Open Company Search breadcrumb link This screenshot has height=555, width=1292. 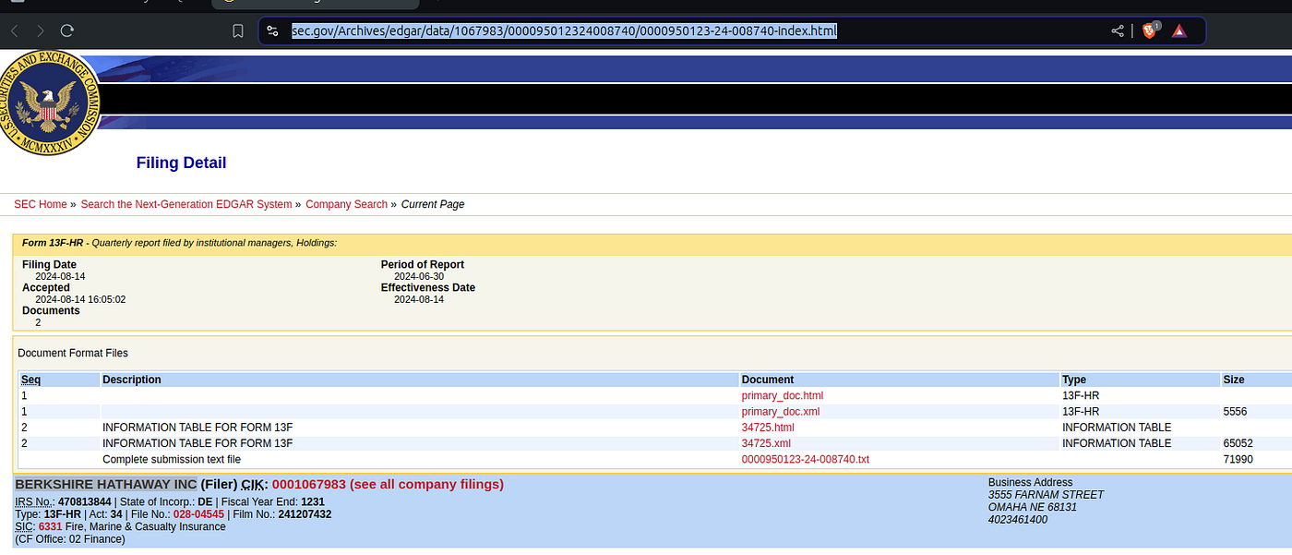[x=346, y=204]
